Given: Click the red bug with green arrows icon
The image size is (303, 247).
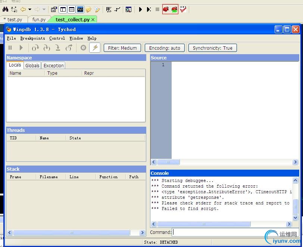Looking at the screenshot, I should [x=174, y=9].
